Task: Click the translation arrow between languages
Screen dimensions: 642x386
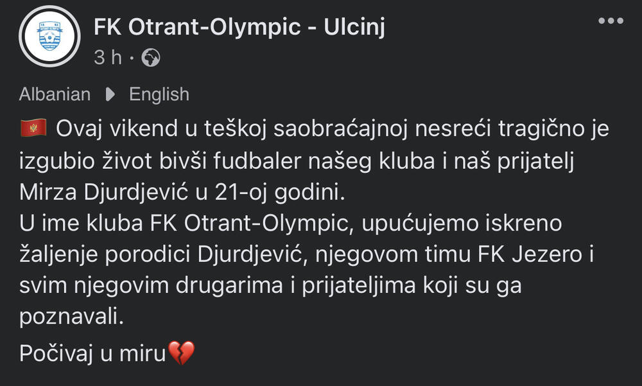Action: click(x=110, y=94)
